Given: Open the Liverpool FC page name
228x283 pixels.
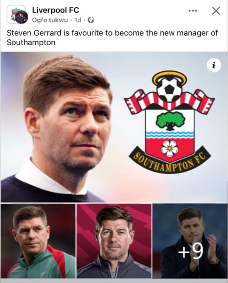Looking at the screenshot, I should click(55, 10).
